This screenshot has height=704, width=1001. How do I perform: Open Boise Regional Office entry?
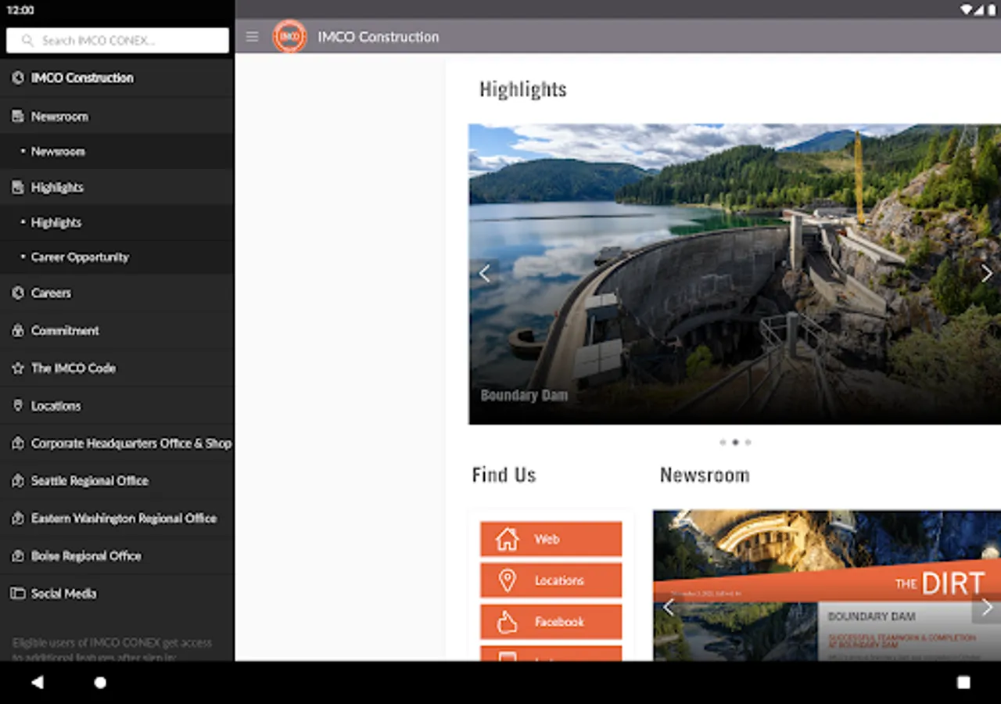click(117, 556)
